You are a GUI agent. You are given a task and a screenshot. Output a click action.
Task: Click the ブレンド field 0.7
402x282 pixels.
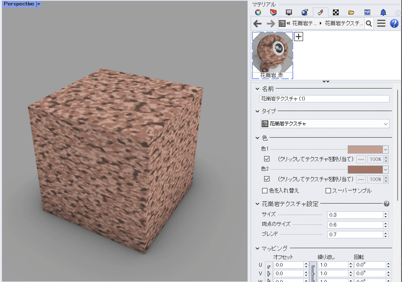pos(355,235)
